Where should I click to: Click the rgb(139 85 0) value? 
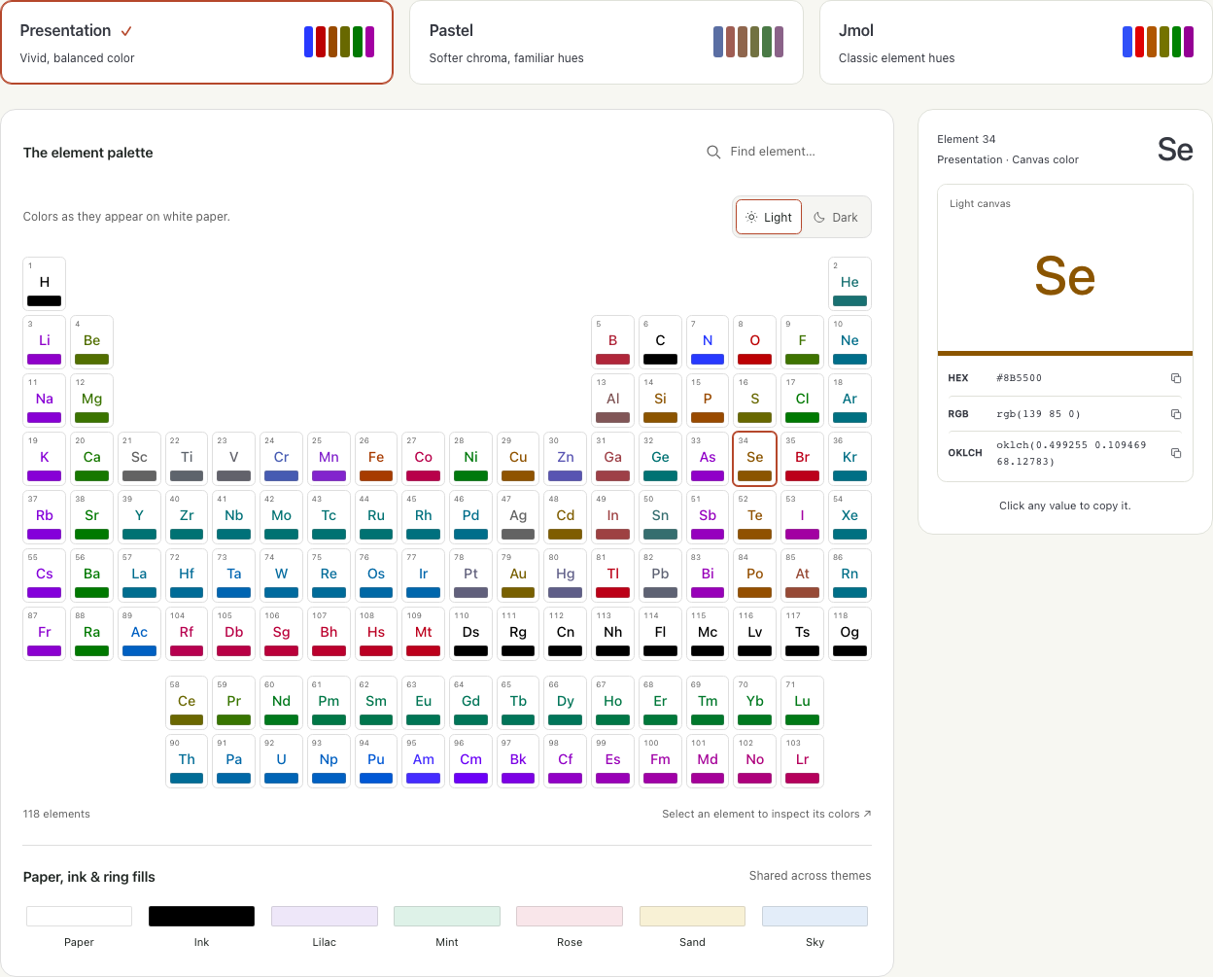(x=1038, y=414)
